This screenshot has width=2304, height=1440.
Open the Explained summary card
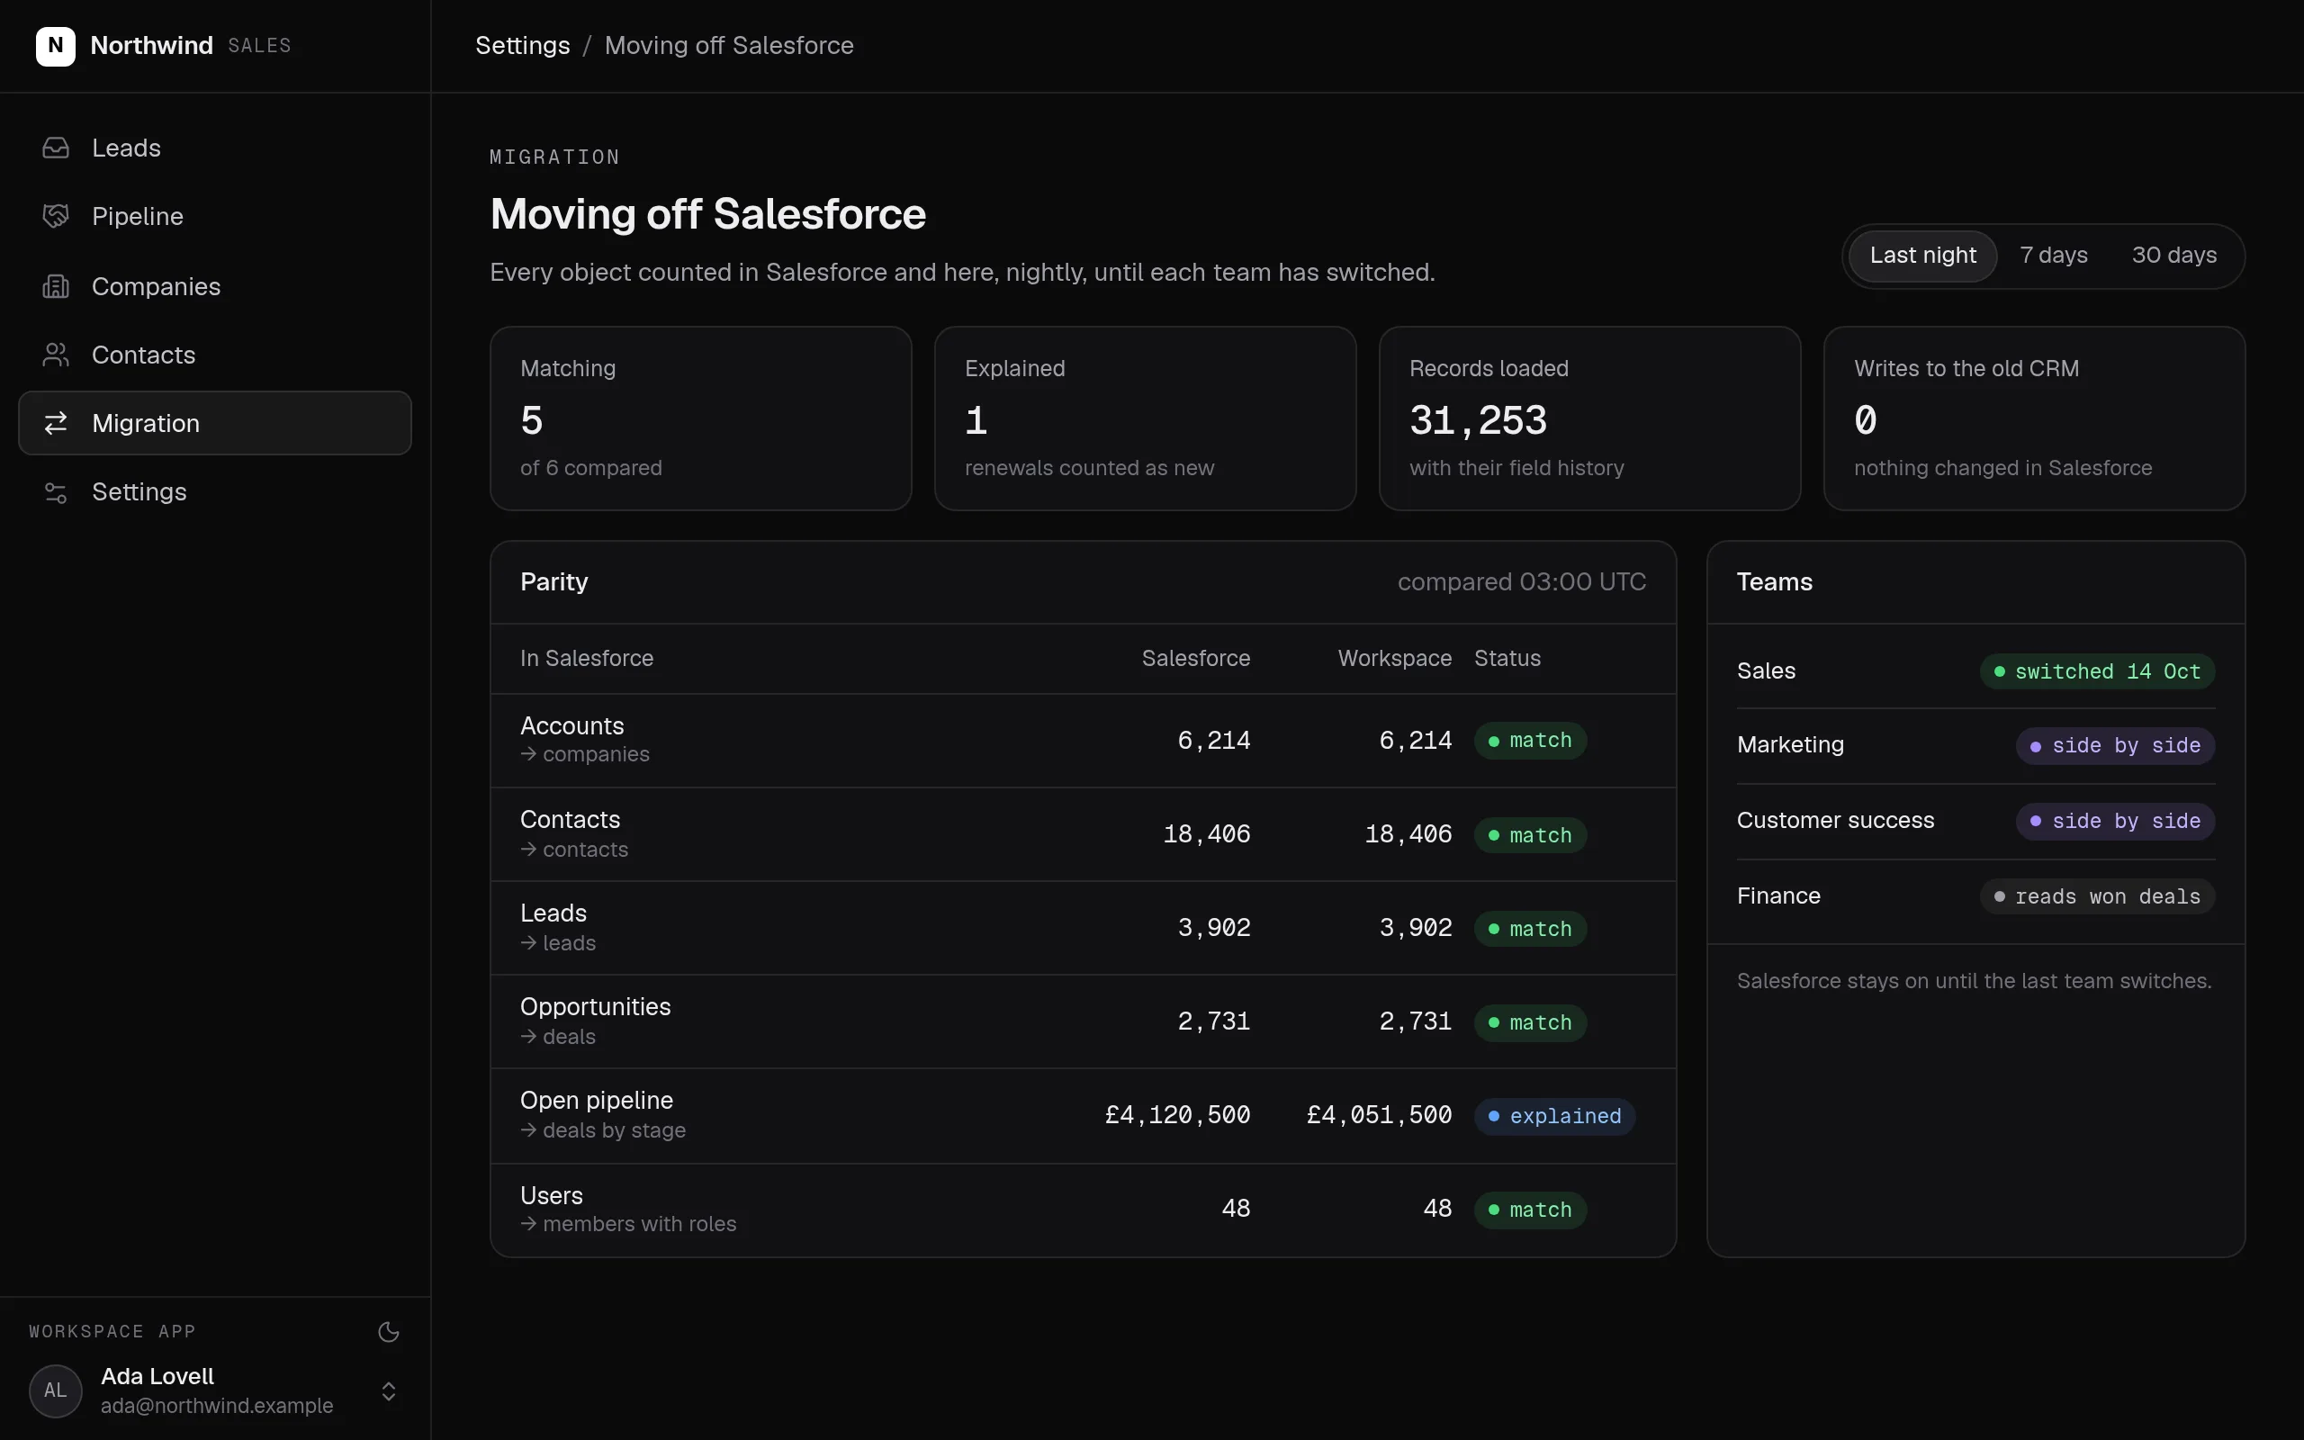1146,418
